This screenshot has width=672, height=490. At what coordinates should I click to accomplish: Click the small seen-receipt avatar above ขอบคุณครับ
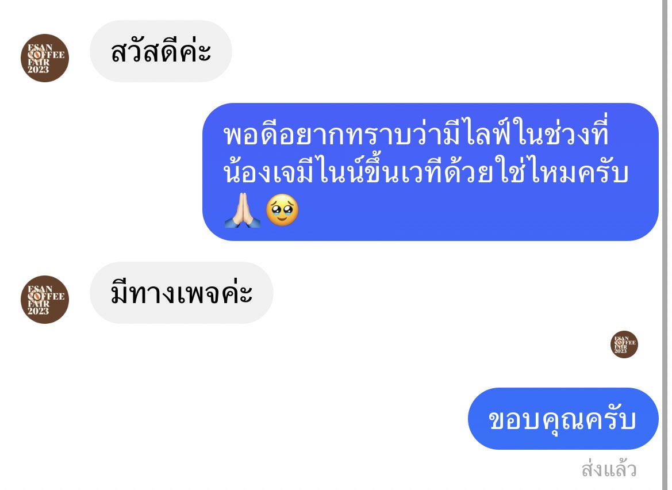[624, 344]
